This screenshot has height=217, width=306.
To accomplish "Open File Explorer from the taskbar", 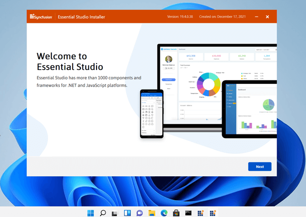I will pyautogui.click(x=152, y=213).
